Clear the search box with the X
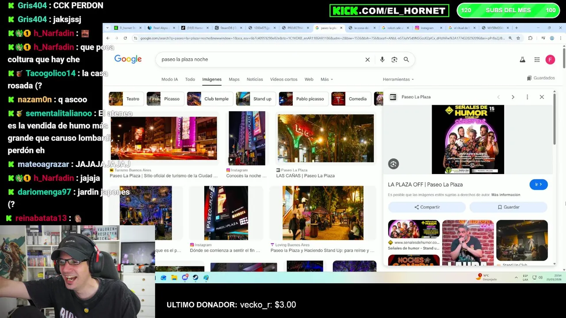The width and height of the screenshot is (566, 318). click(367, 60)
